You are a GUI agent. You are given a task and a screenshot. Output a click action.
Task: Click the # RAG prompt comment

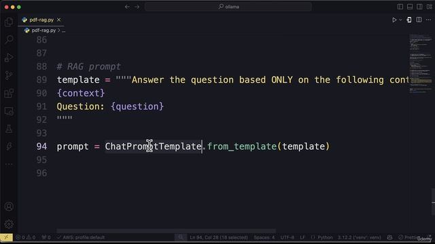[x=89, y=66]
